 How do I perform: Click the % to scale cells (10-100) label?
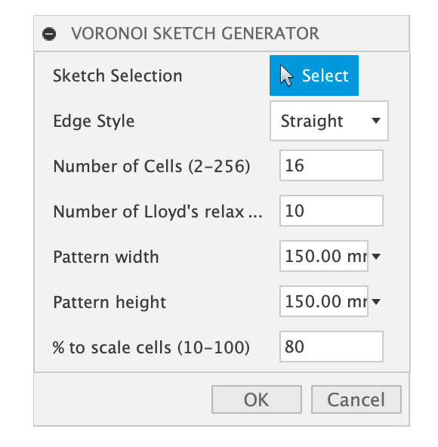pos(151,347)
